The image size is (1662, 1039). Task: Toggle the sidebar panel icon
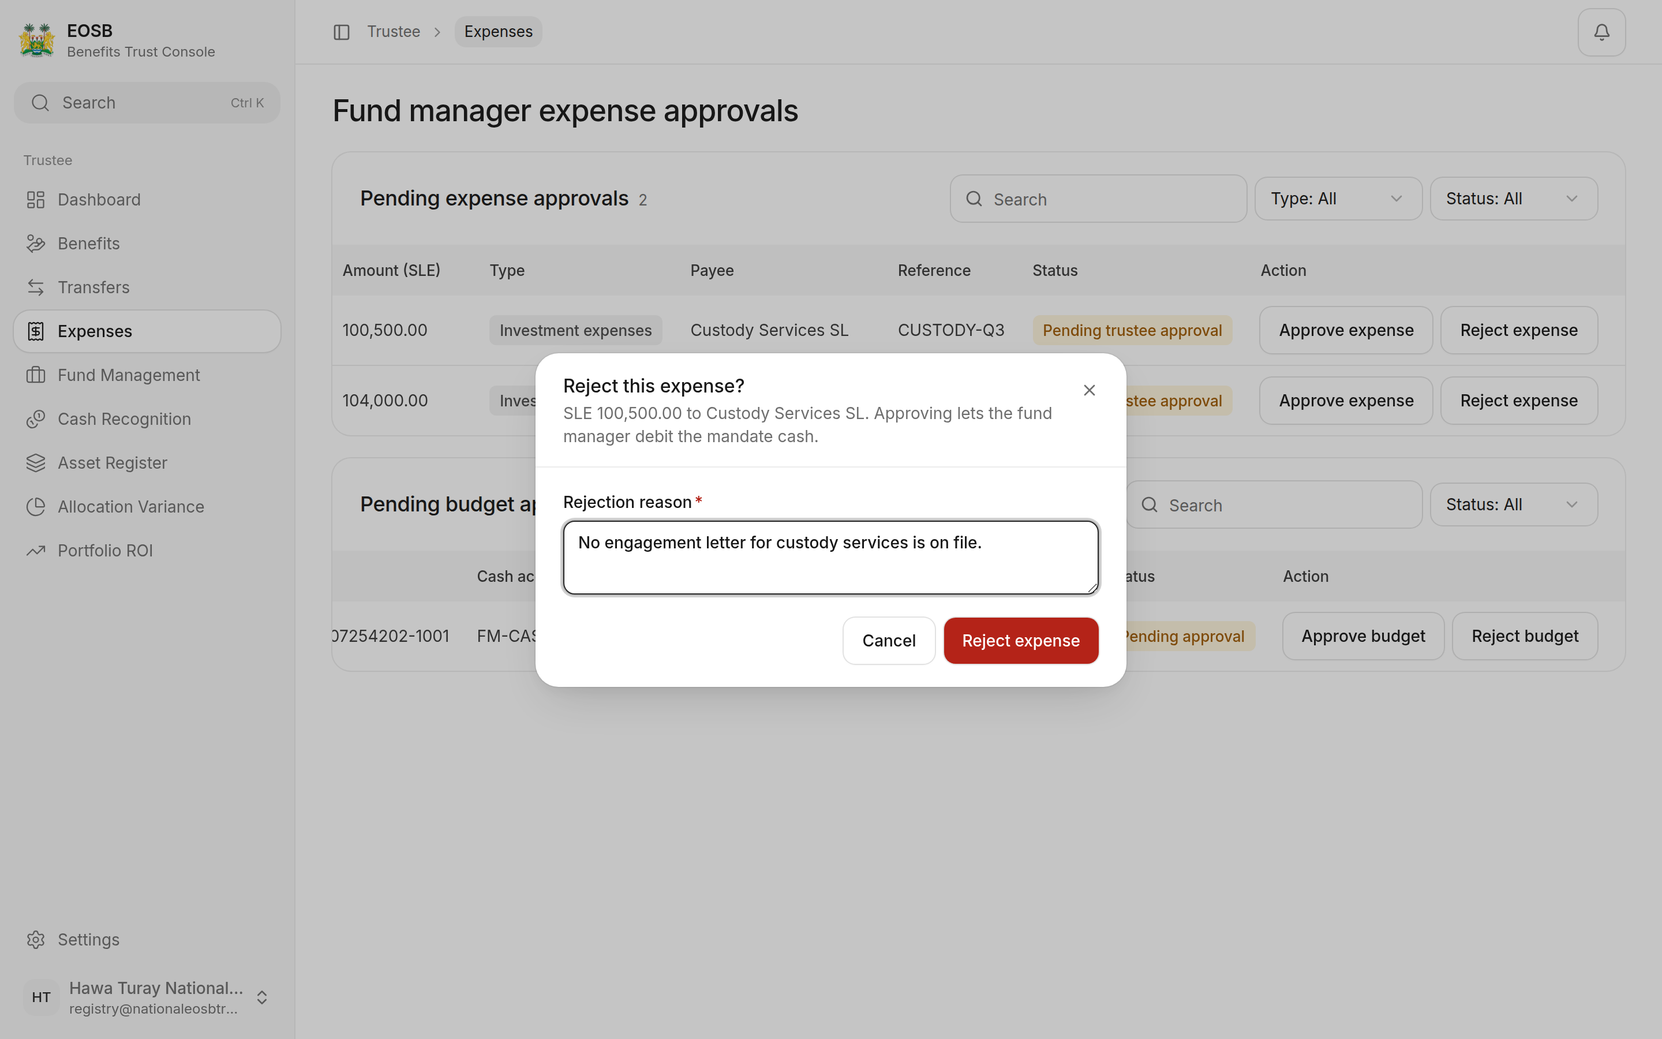(x=341, y=32)
